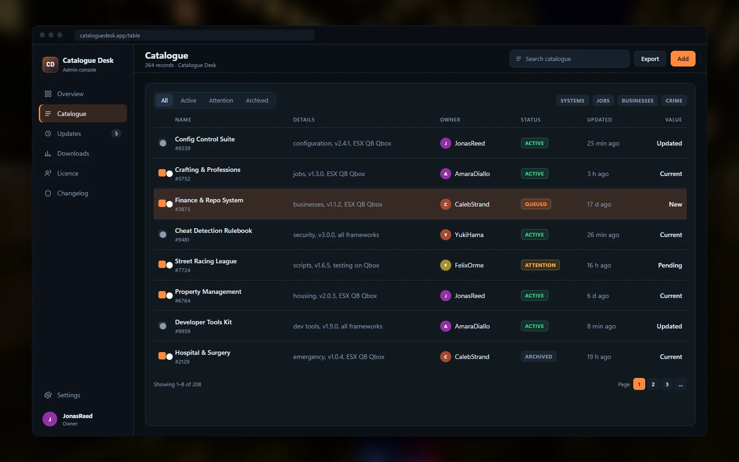The height and width of the screenshot is (462, 739).
Task: Switch to the Archived tab
Action: 257,100
